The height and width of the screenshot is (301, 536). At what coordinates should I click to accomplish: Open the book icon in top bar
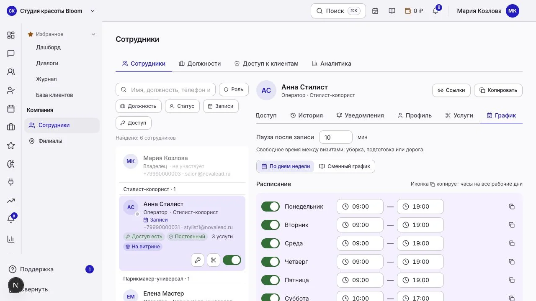click(x=392, y=11)
